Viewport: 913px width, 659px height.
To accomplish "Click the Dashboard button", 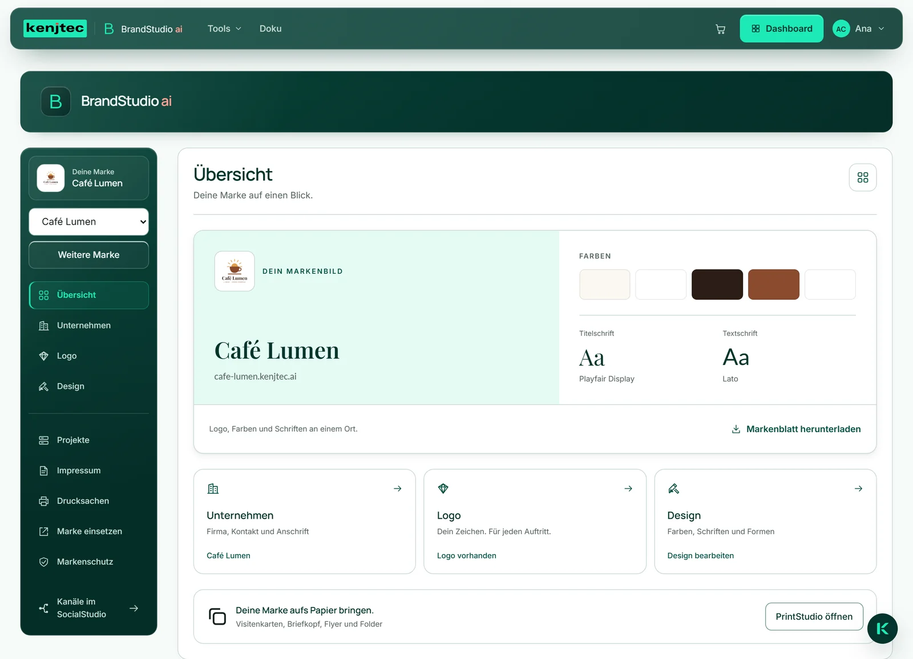I will 781,29.
